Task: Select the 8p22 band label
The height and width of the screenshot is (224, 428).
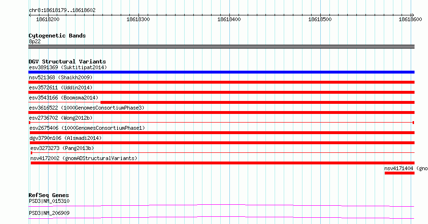Action: (x=35, y=41)
